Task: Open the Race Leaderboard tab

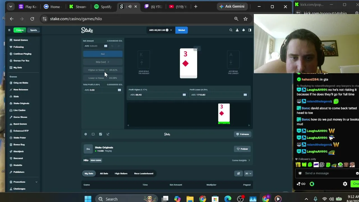Action: [x=144, y=173]
